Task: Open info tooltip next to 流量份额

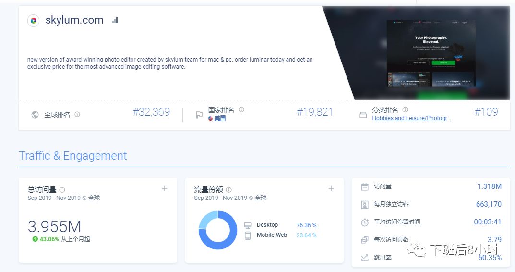Action: pyautogui.click(x=229, y=190)
